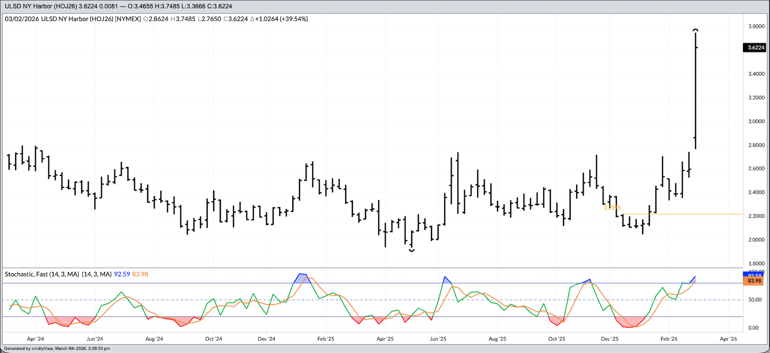Click the 50.00 stochastic axis label
The height and width of the screenshot is (353, 770).
[x=755, y=300]
